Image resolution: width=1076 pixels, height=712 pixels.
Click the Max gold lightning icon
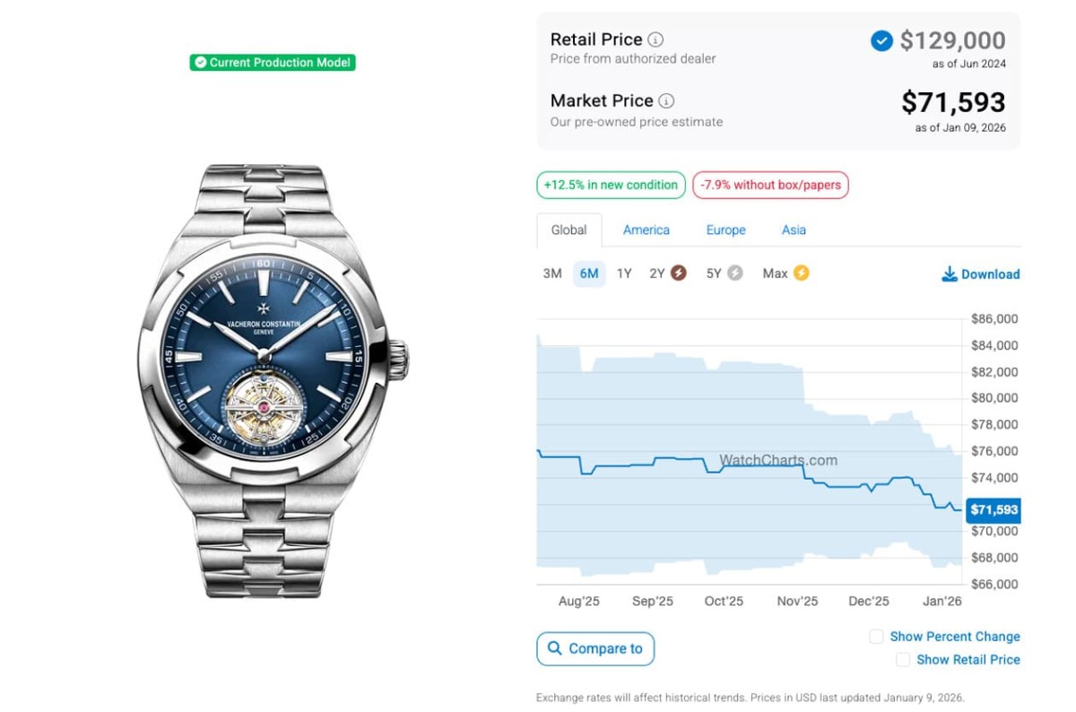coord(801,274)
